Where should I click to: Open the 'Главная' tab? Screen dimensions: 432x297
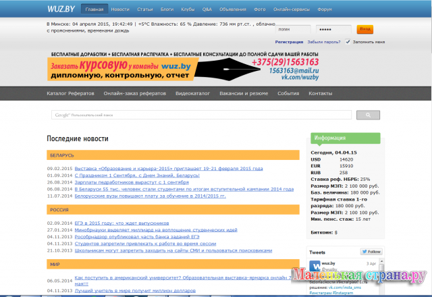pyautogui.click(x=94, y=10)
